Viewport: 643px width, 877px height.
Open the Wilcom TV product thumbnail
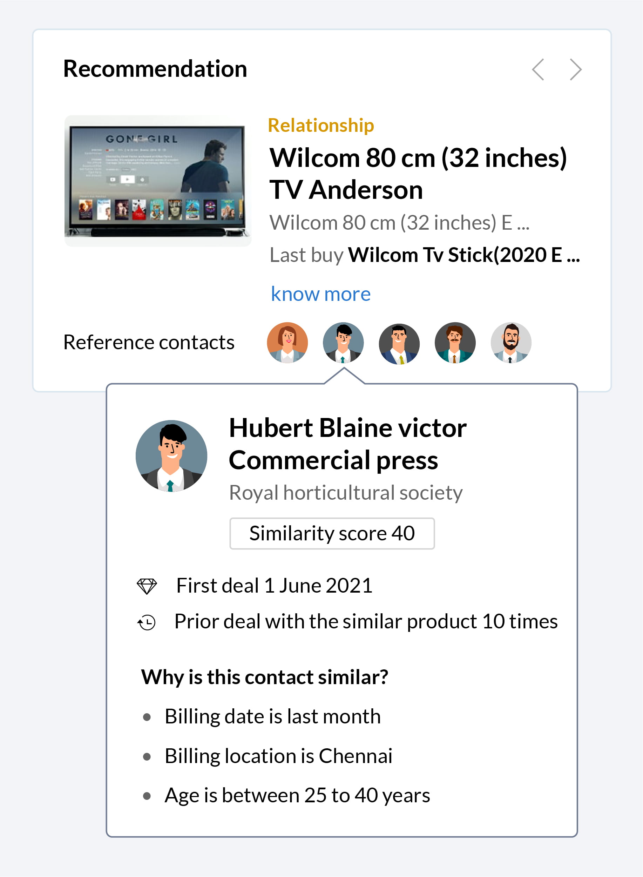tap(158, 181)
